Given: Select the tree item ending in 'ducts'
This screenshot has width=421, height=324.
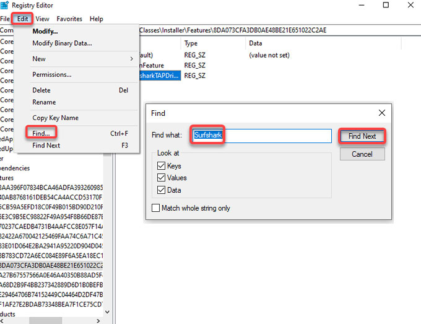Looking at the screenshot, I should coord(7,314).
